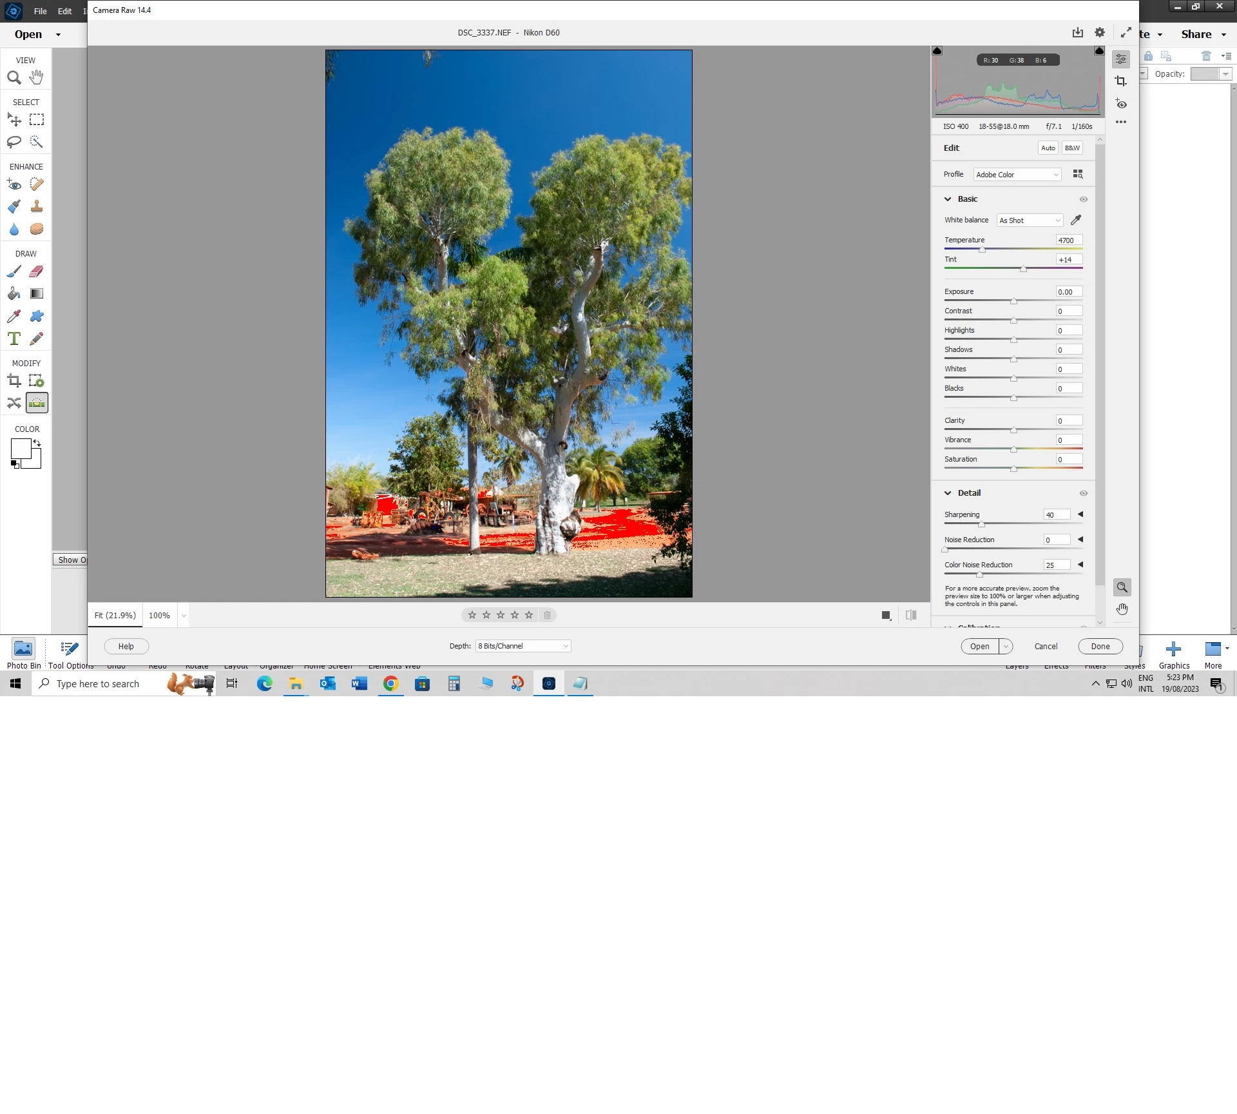
Task: Toggle Detail panel visibility eye
Action: coord(1083,493)
